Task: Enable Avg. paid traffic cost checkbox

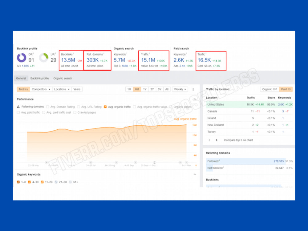Action: 44,112
